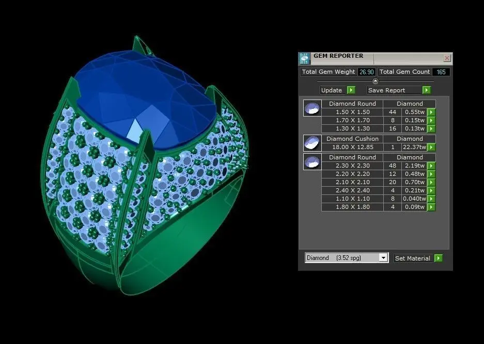Viewport: 484px width, 344px height.
Task: Click the Set Material arrow button
Action: click(439, 258)
